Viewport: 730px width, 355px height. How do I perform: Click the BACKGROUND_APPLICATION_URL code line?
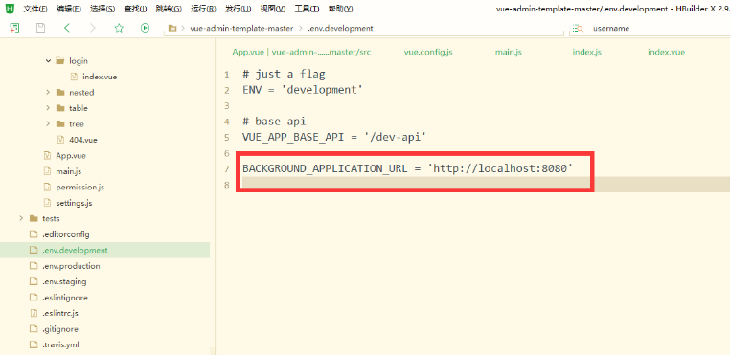pos(407,169)
